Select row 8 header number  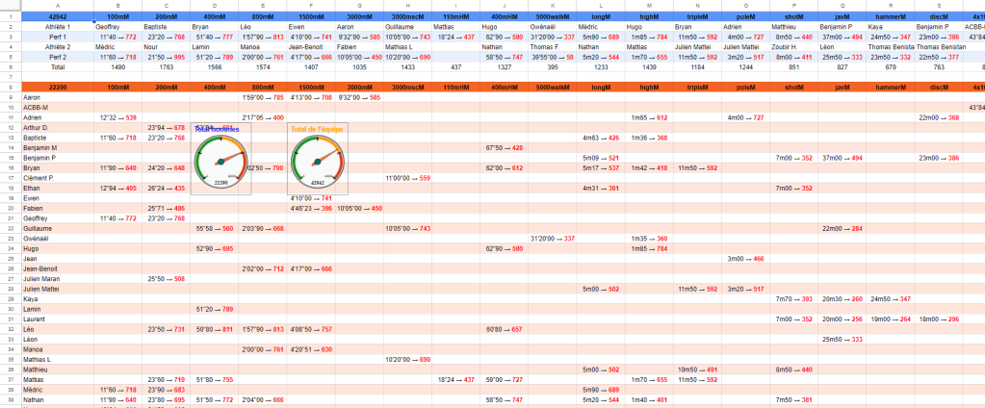(x=10, y=88)
